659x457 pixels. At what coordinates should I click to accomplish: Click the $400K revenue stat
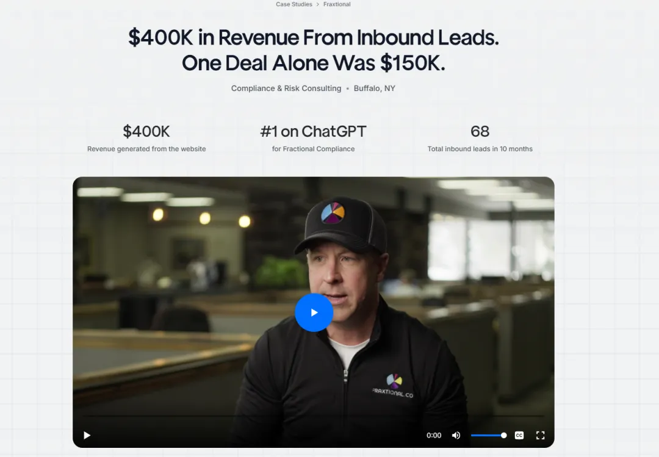click(x=146, y=131)
